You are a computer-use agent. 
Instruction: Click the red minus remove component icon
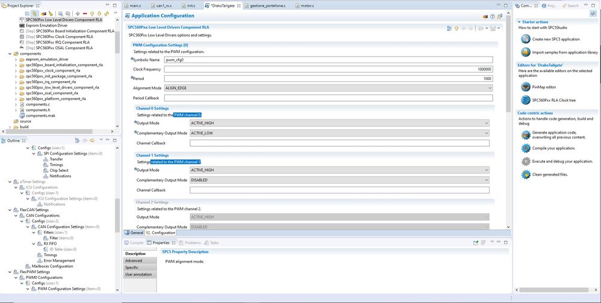85,13
